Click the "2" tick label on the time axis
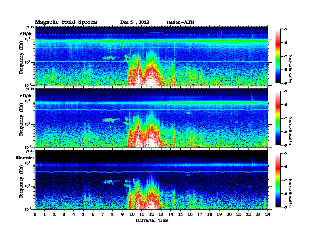Screen dimensions: 319x246 [54, 214]
